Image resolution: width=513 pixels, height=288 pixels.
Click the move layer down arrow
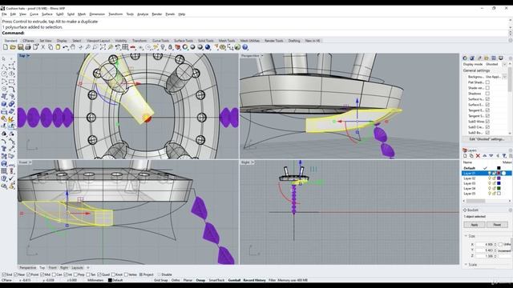tap(491, 156)
